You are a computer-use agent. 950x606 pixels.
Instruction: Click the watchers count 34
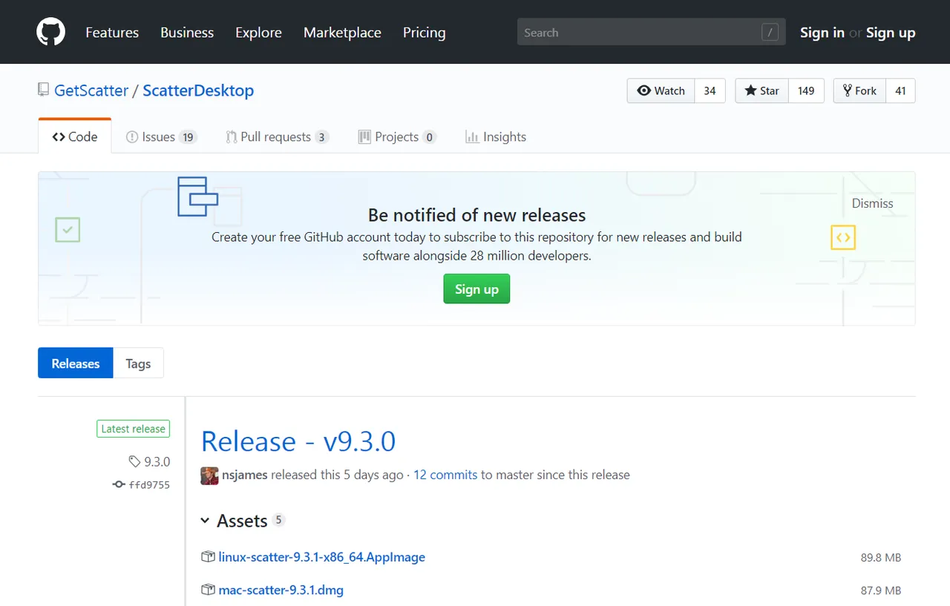(x=710, y=90)
